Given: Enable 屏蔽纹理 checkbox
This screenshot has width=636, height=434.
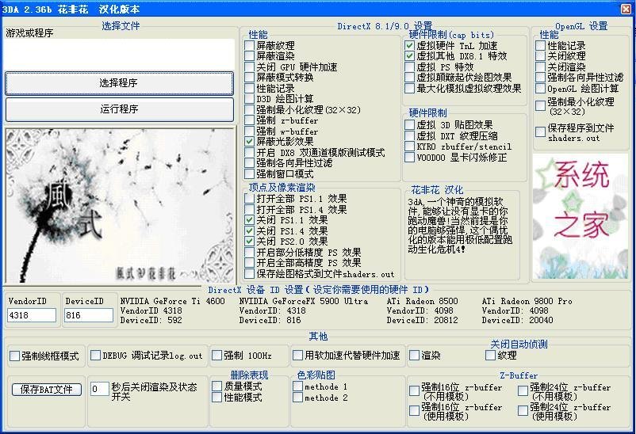Looking at the screenshot, I should [250, 45].
